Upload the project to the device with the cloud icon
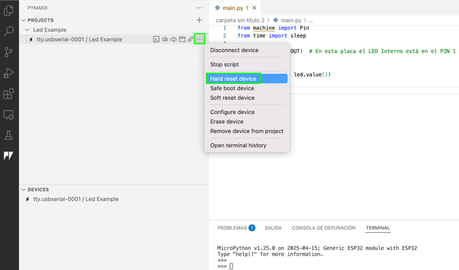This screenshot has height=270, width=459. [x=165, y=40]
